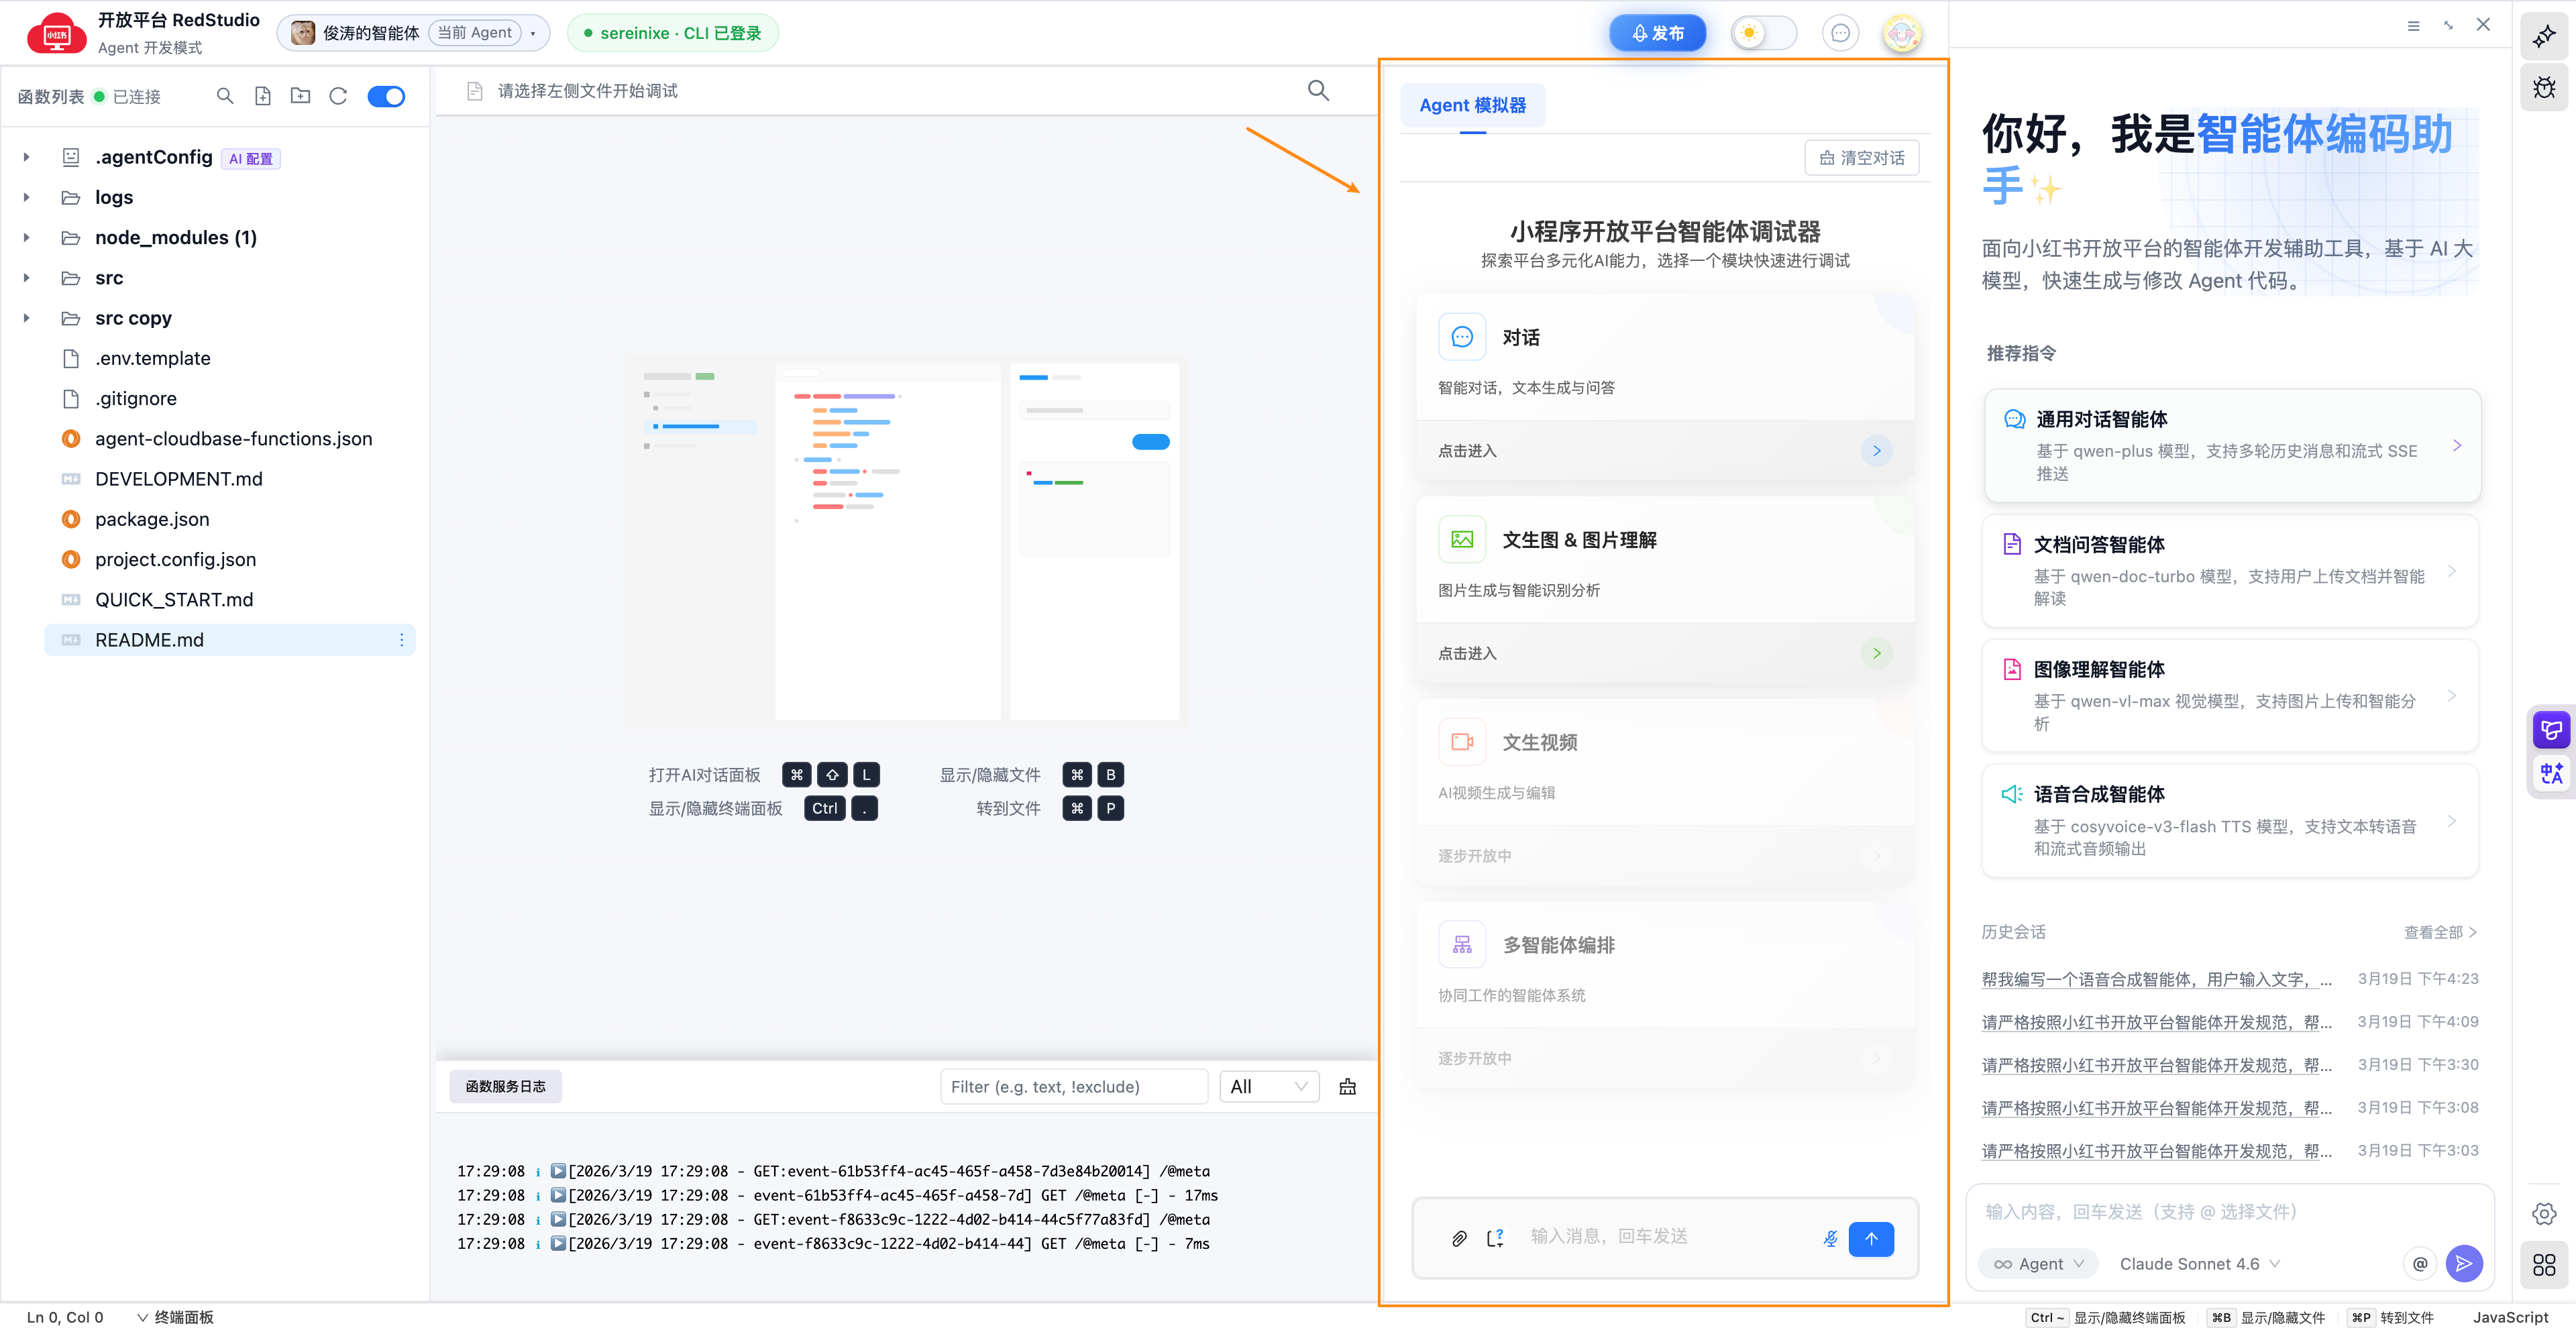Expand the .agentConfig folder
2576x1332 pixels.
(x=27, y=157)
